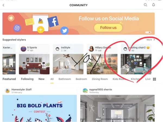Select the Featured tab
The height and width of the screenshot is (122, 163).
(x=9, y=79)
